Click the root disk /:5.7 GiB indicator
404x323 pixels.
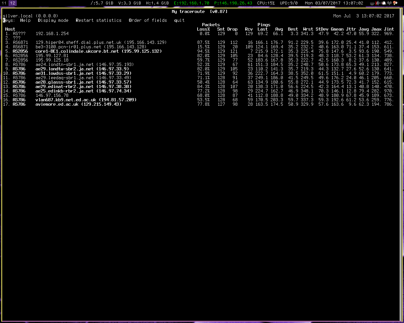point(102,3)
